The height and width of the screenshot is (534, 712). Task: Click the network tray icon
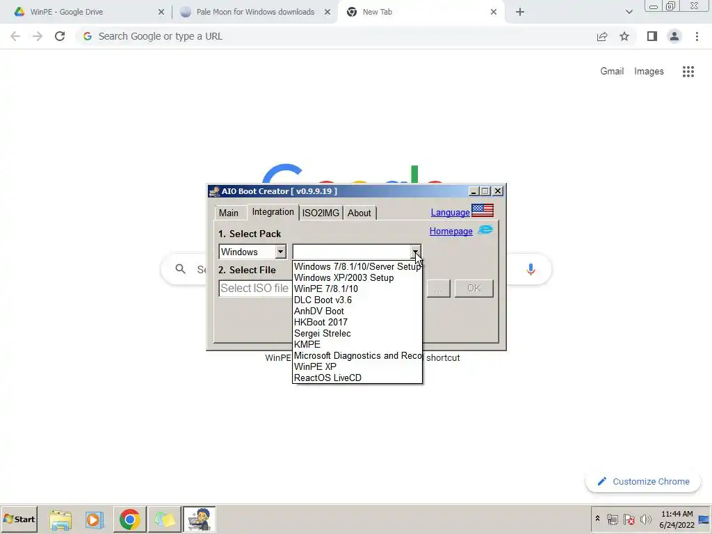(612, 519)
